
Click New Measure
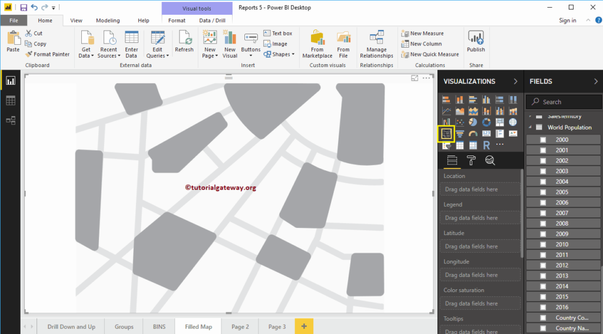(422, 34)
